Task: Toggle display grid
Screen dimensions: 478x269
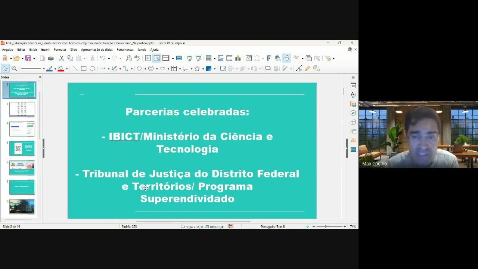Action: coord(148,58)
